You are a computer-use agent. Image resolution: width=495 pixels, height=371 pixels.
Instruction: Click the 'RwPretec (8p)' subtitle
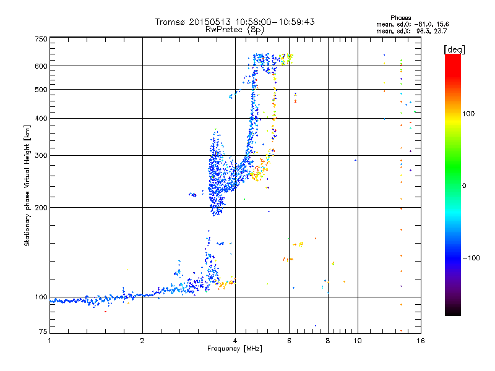pos(235,30)
